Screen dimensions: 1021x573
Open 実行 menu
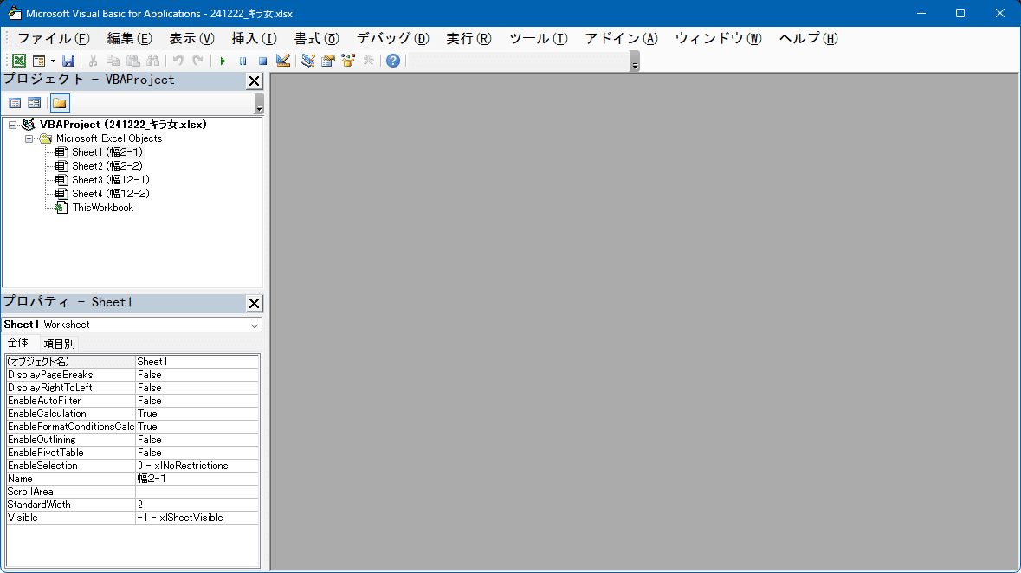coord(468,38)
